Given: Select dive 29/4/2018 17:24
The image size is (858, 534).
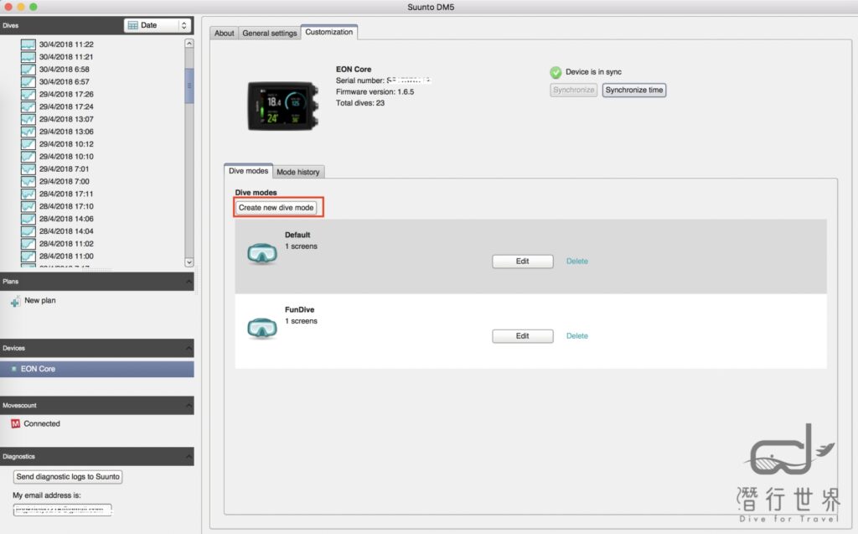Looking at the screenshot, I should tap(66, 106).
